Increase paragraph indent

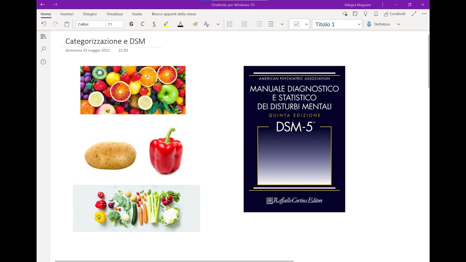[270, 24]
